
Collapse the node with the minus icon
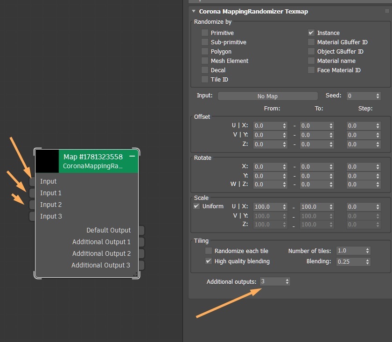132,156
